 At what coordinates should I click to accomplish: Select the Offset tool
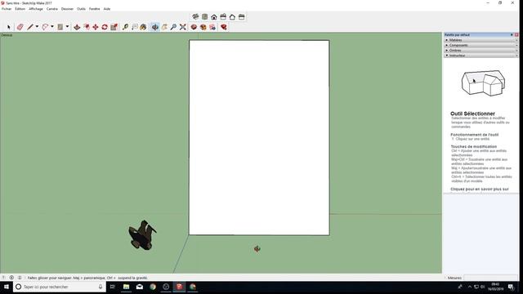click(x=87, y=27)
